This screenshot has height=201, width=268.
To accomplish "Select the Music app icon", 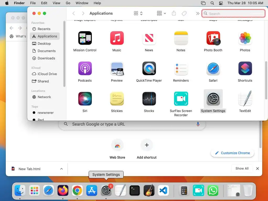I will coord(117,38).
